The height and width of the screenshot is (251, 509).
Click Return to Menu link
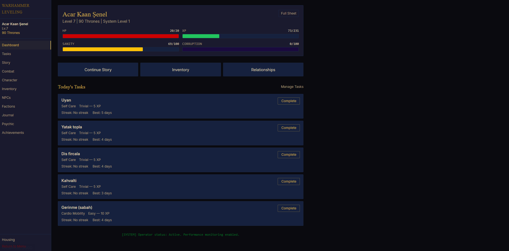point(14,246)
